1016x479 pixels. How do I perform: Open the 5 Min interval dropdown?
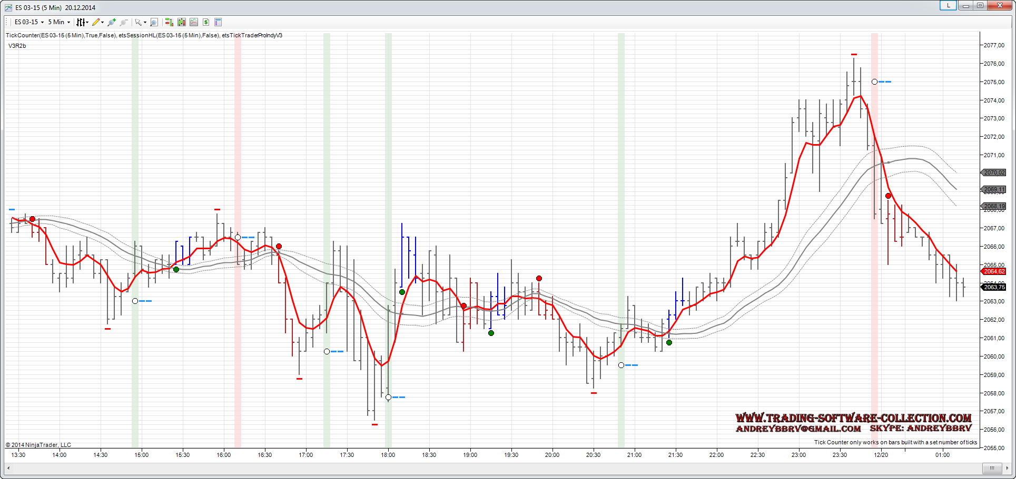59,22
